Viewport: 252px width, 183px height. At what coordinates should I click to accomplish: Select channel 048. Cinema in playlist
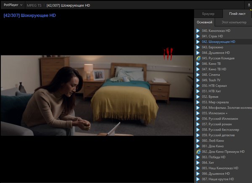pos(213,74)
